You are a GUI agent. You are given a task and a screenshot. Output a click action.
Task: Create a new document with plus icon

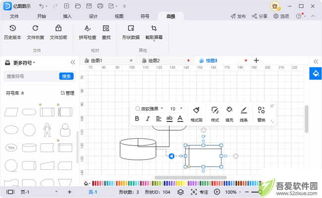click(66, 6)
